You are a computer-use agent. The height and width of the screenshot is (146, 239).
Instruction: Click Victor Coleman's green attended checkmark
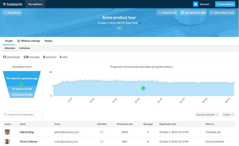pyautogui.click(x=102, y=142)
